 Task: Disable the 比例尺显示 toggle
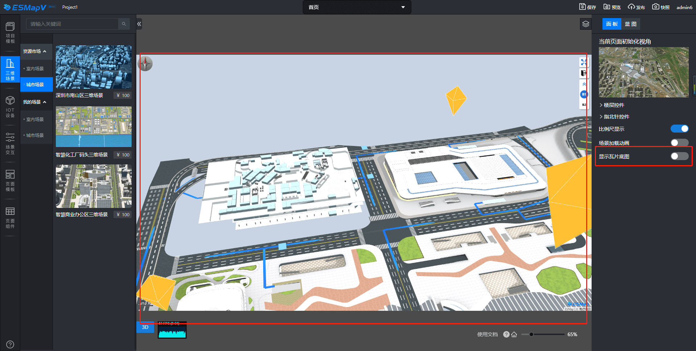coord(679,129)
